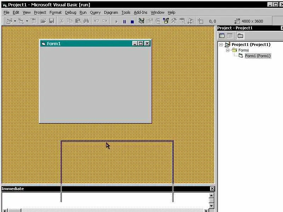Open the Add-Ins menu
This screenshot has width=283, height=212.
tap(140, 12)
